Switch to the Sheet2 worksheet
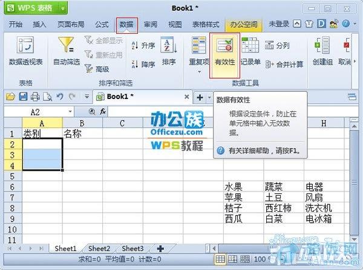 [99, 248]
